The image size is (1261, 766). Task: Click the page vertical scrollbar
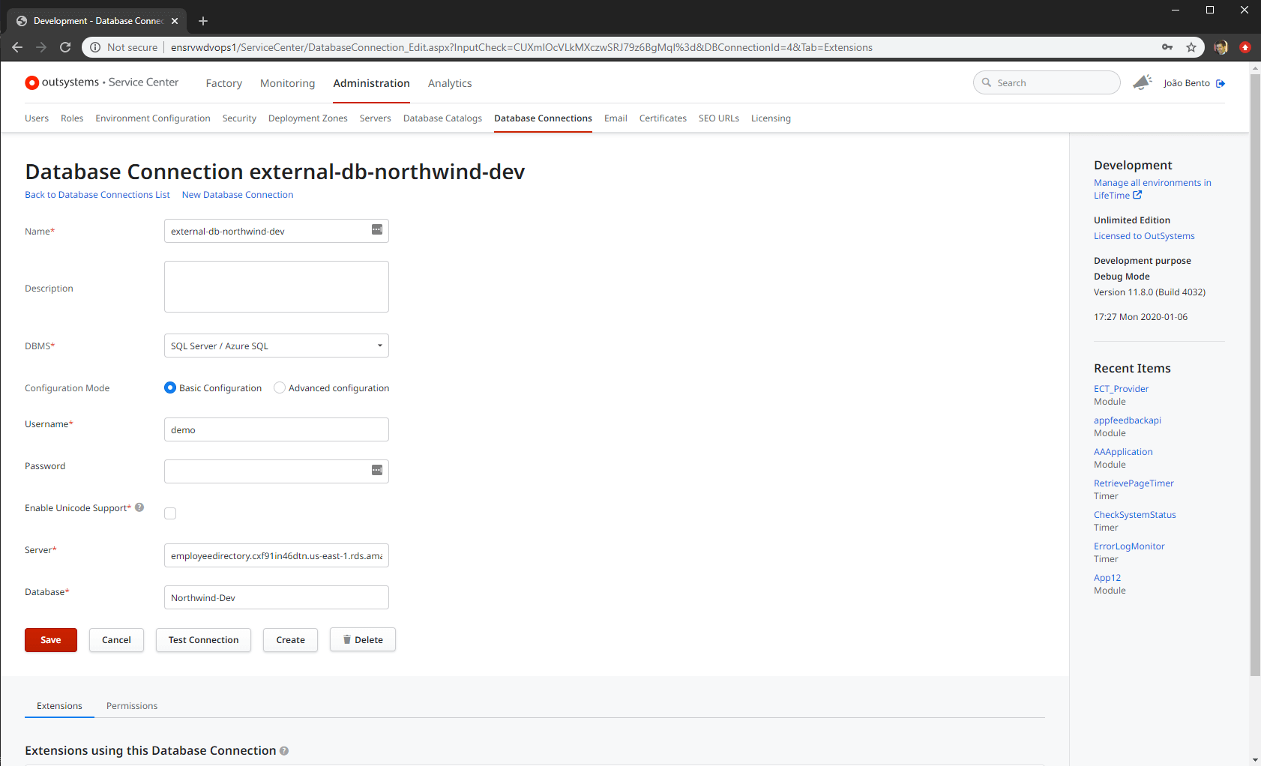pyautogui.click(x=1255, y=375)
